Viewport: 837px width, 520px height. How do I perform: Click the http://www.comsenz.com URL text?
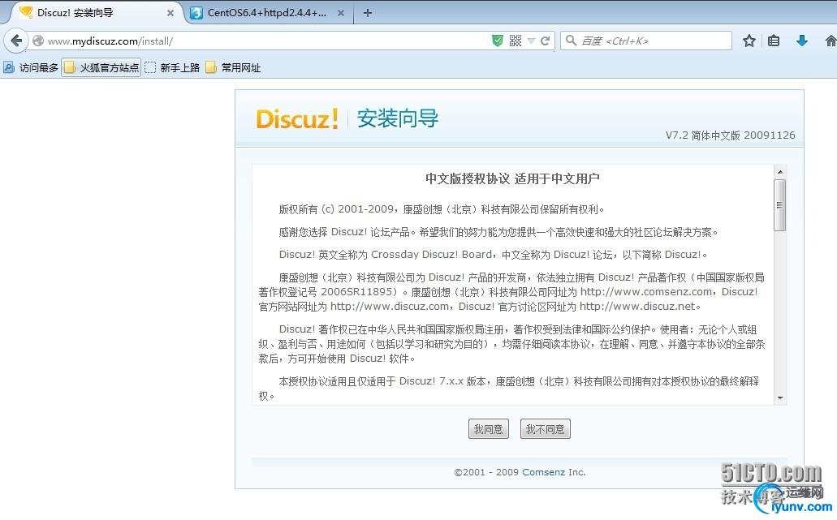pos(646,292)
